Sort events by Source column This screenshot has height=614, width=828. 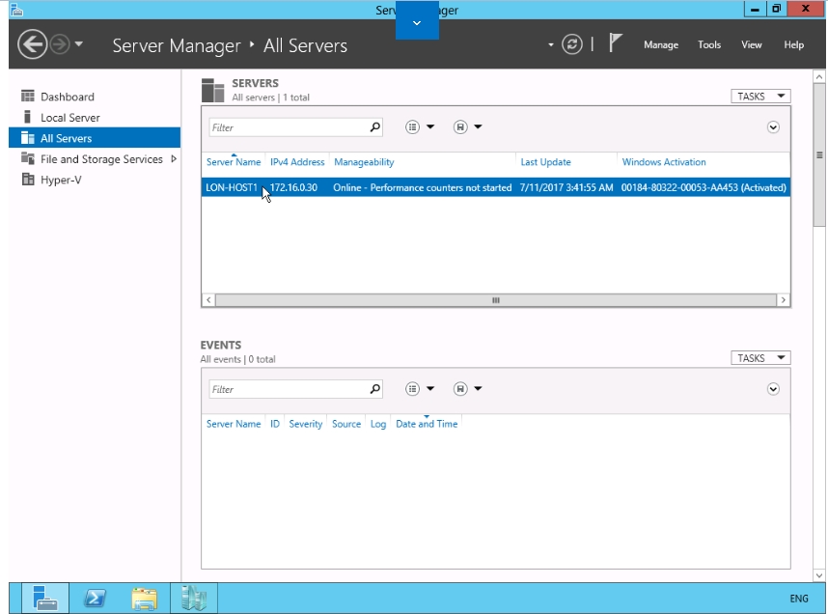[346, 424]
